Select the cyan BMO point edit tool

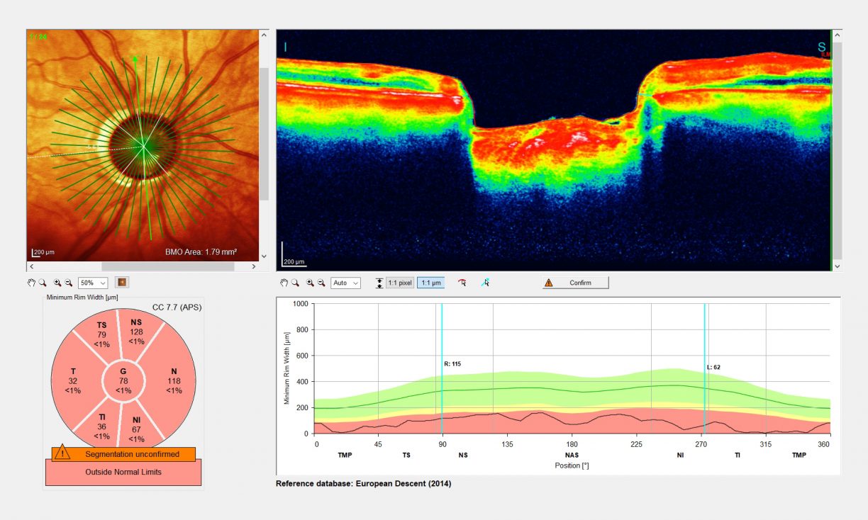click(x=485, y=283)
